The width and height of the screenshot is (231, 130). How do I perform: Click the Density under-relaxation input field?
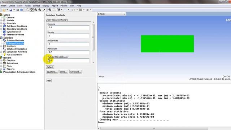pyautogui.click(x=69, y=36)
